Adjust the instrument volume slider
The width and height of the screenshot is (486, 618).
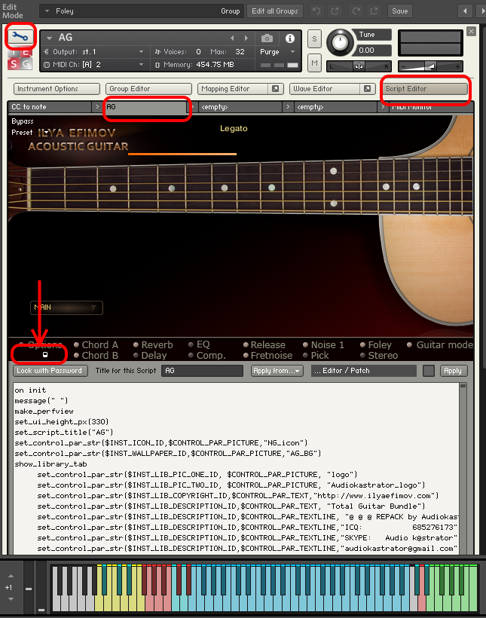[430, 66]
